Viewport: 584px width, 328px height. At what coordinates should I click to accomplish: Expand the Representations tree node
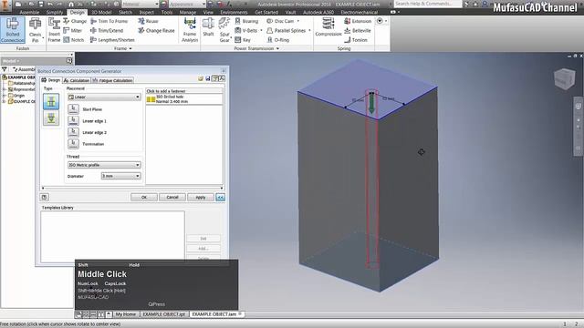click(4, 89)
